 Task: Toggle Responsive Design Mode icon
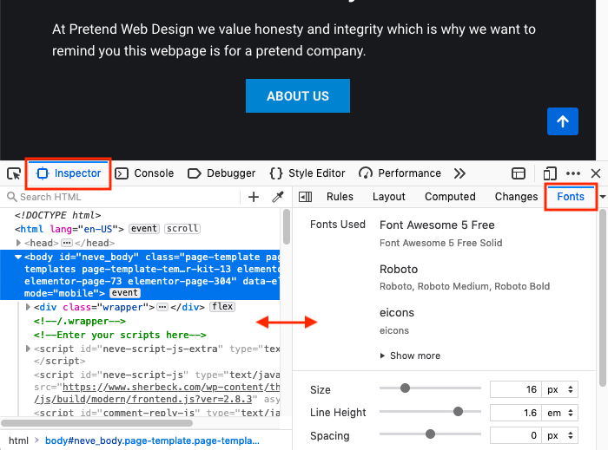coord(550,173)
